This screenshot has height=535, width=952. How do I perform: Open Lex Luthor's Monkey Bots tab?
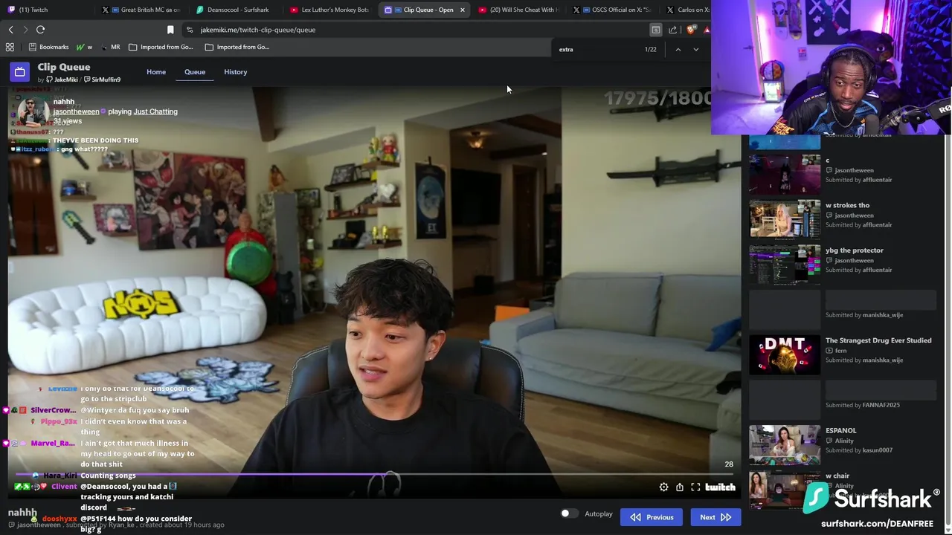coord(330,10)
